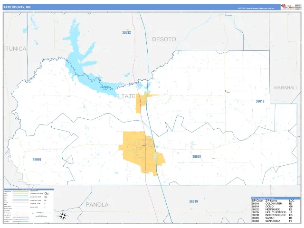Click the 38668 ZIP label on the map

coord(197,157)
